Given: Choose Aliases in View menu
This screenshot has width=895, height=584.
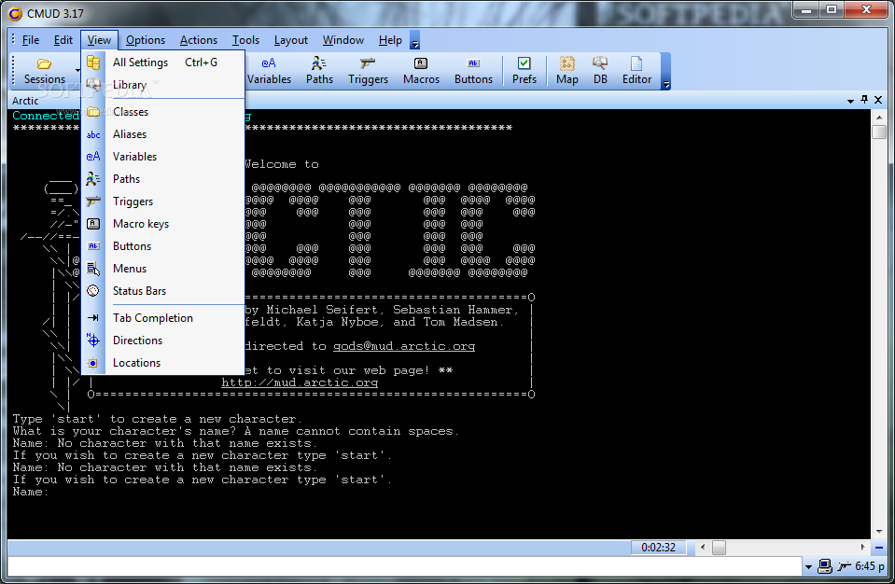Looking at the screenshot, I should [x=163, y=134].
